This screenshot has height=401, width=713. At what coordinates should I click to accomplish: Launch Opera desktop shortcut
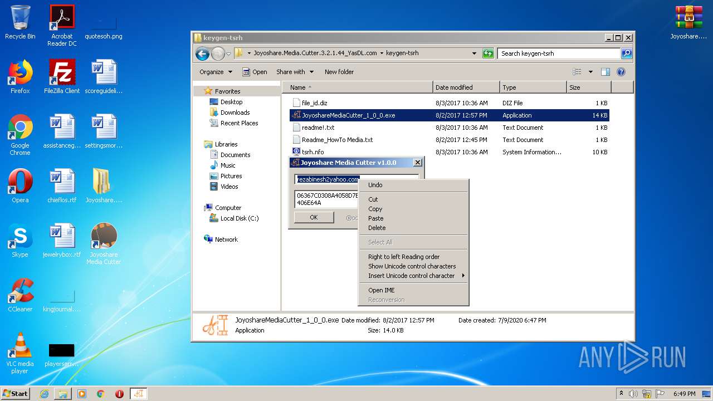[20, 186]
